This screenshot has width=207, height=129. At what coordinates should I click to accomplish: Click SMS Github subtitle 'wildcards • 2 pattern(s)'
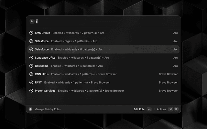[x=82, y=33]
